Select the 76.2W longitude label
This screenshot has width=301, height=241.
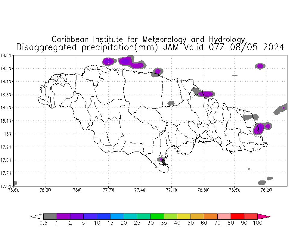click(266, 190)
